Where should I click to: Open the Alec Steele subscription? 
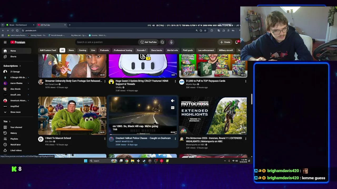point(15,89)
